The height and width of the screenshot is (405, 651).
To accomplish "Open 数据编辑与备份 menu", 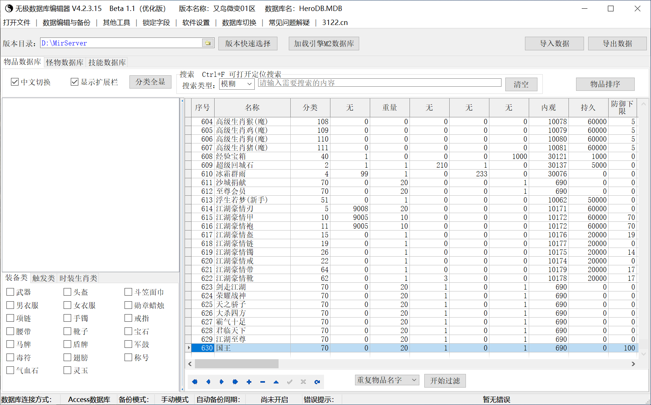I will 67,23.
